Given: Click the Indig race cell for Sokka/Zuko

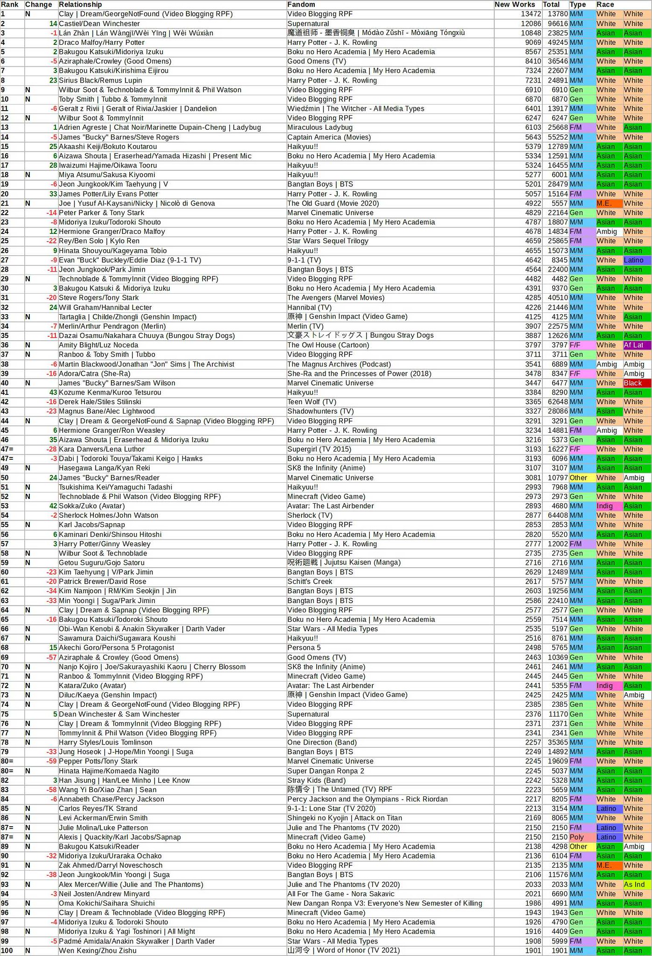Looking at the screenshot, I should (609, 506).
